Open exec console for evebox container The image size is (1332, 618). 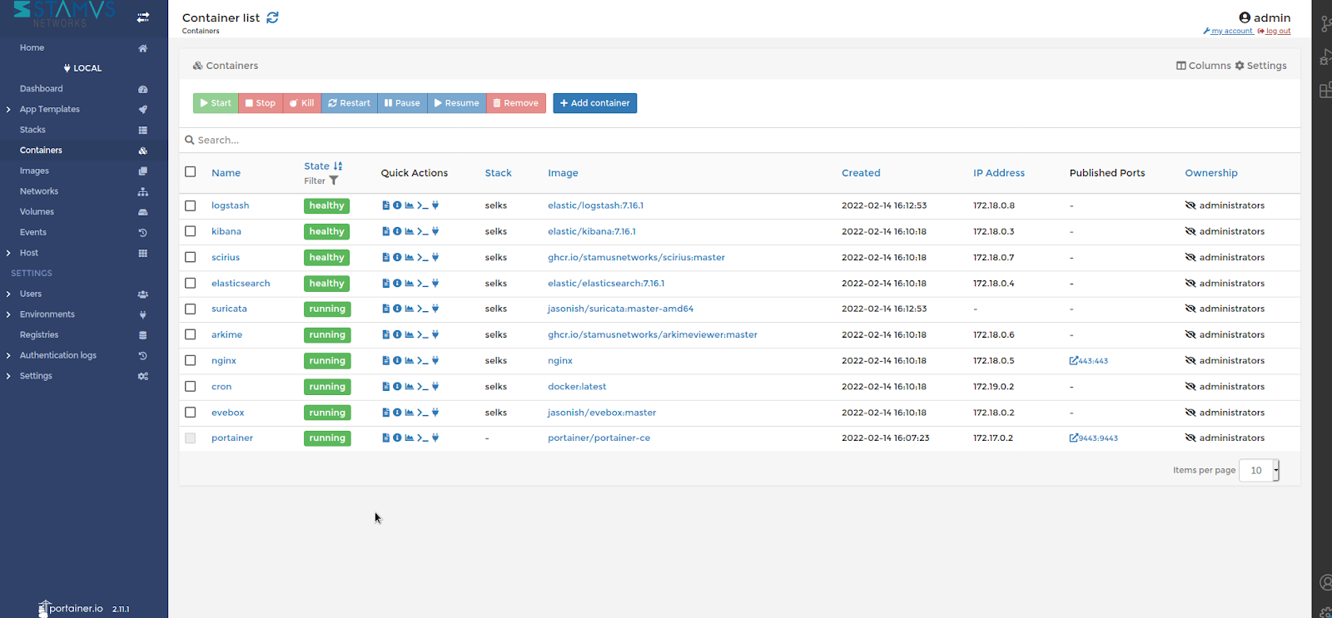(x=423, y=413)
